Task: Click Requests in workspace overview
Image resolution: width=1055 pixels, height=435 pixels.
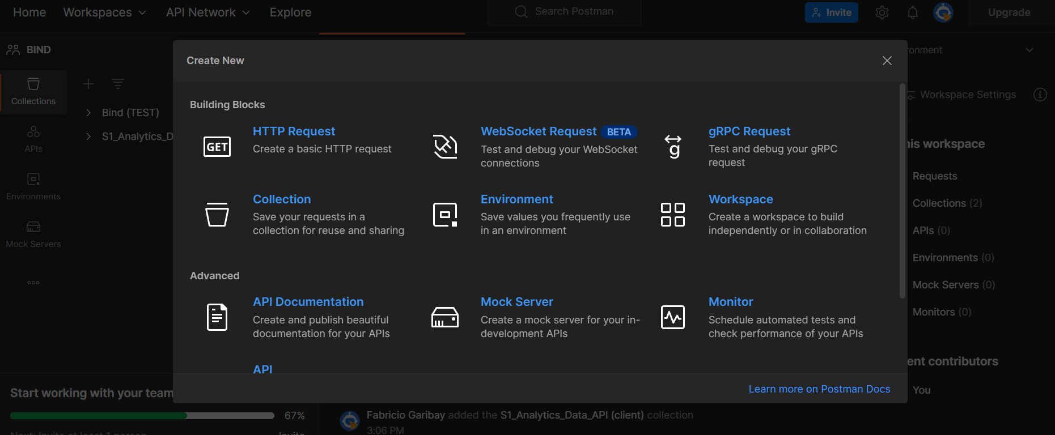Action: pos(935,176)
